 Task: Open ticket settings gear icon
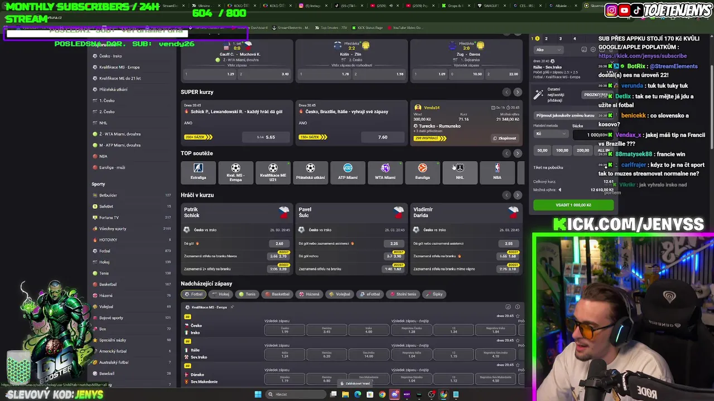(592, 50)
